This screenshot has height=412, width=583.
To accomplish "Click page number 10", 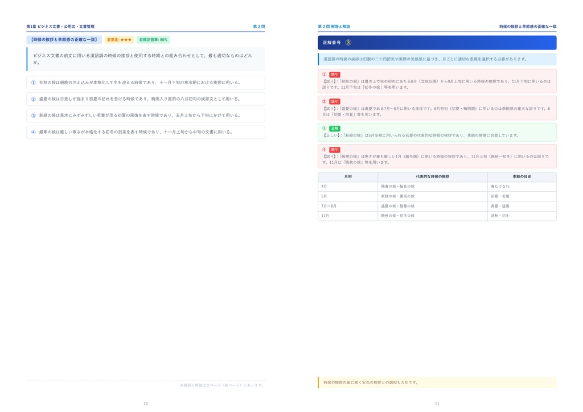I will [146, 403].
